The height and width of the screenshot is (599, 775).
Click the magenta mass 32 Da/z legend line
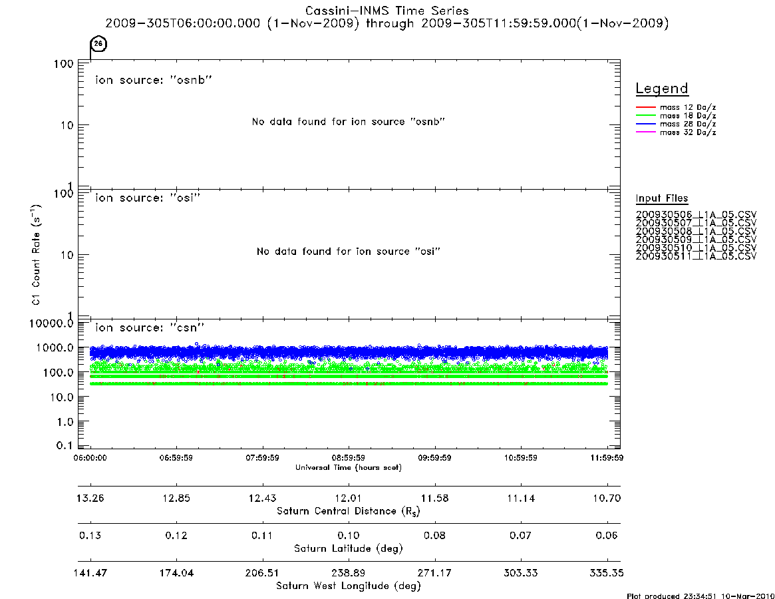click(x=645, y=132)
